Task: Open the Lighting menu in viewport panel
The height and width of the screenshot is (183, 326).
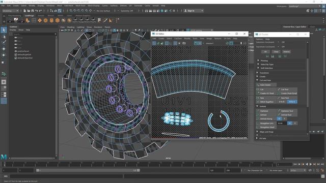Action: pyautogui.click(x=80, y=27)
